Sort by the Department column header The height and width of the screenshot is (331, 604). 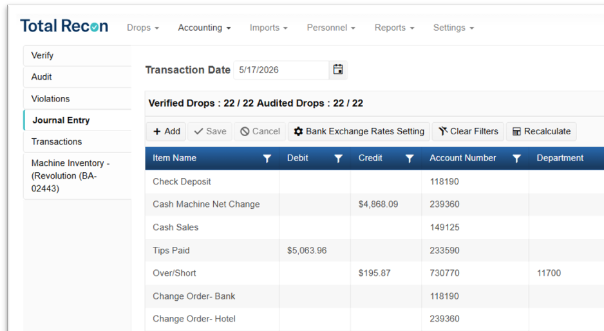click(x=560, y=158)
